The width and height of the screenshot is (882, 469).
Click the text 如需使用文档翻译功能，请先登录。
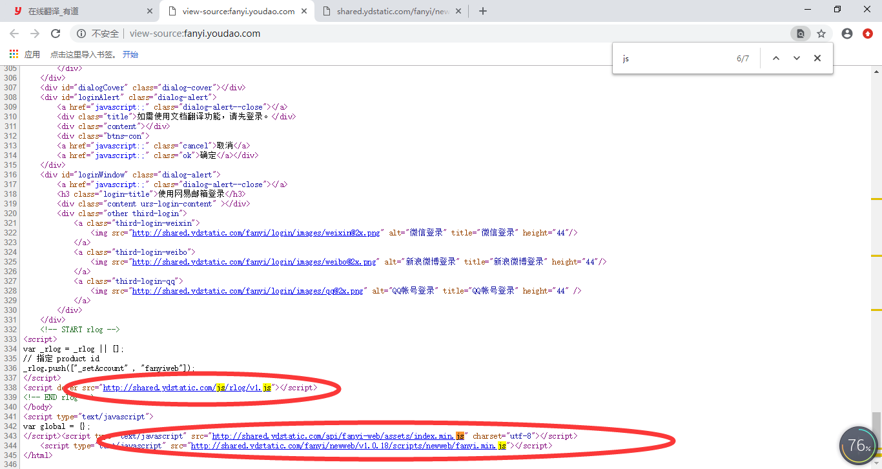click(x=203, y=117)
